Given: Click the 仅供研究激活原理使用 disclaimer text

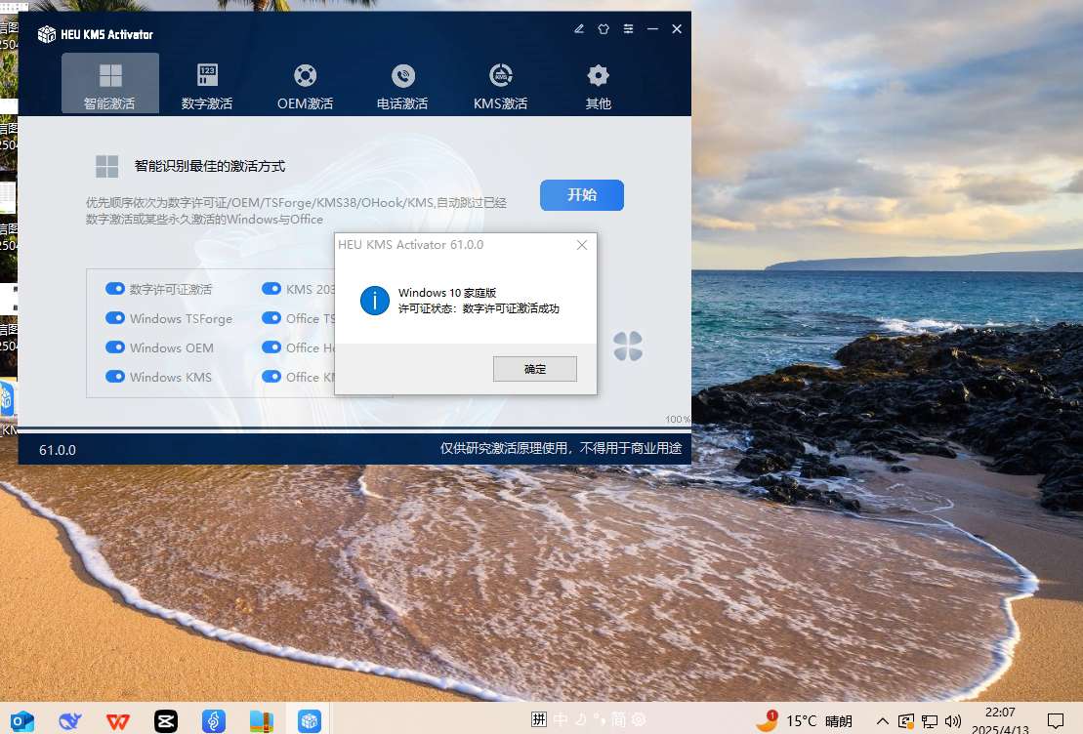Looking at the screenshot, I should (x=561, y=448).
